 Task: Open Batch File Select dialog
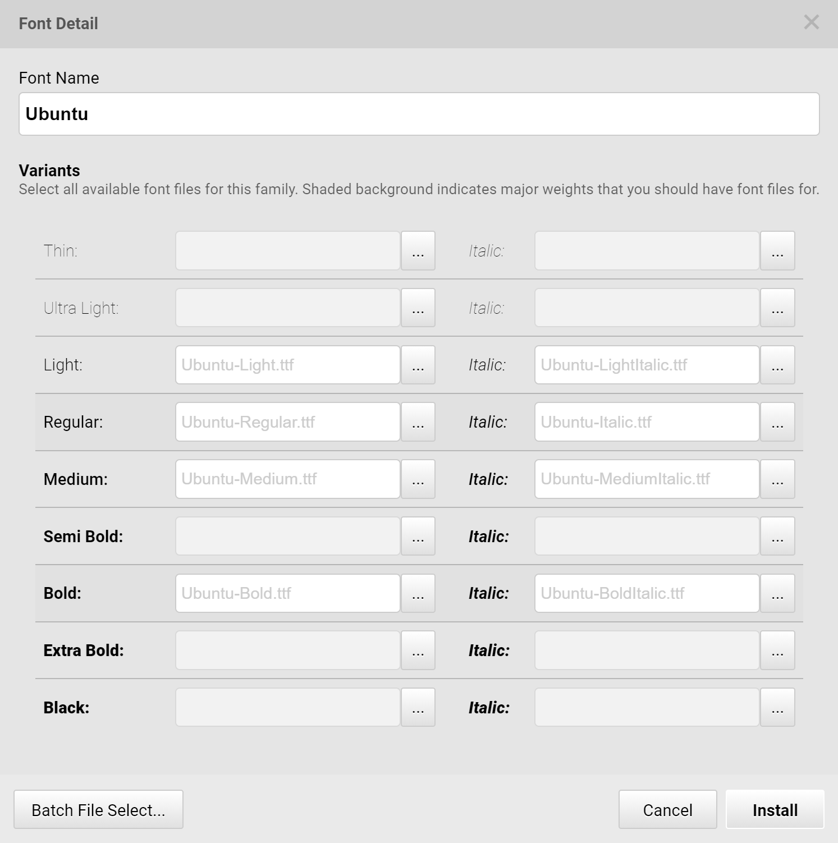coord(98,810)
